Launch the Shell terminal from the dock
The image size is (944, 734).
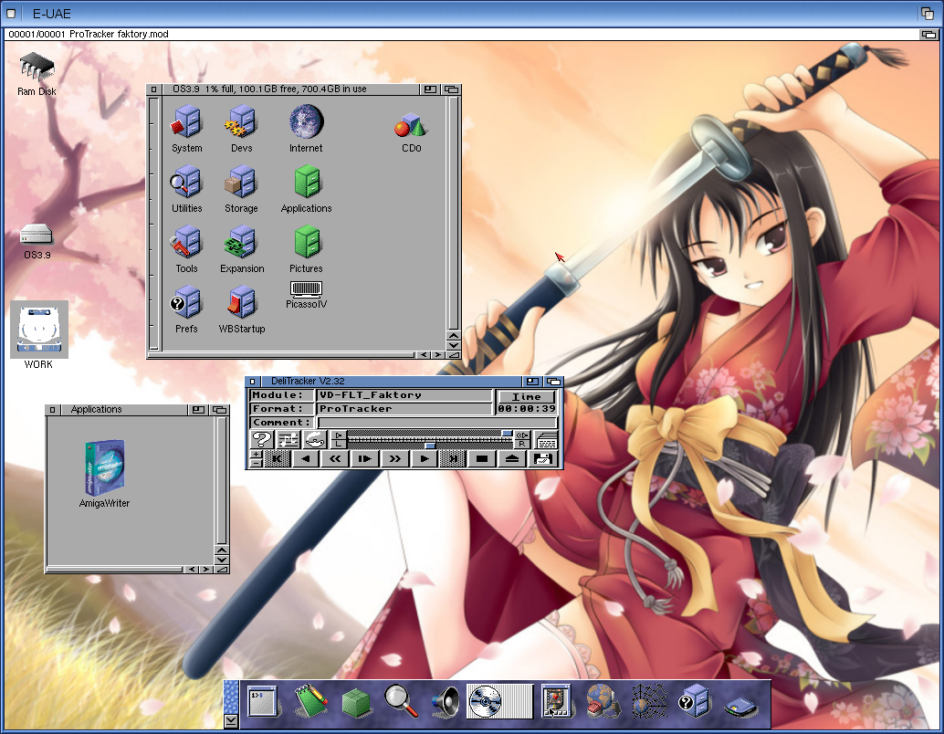tap(263, 701)
